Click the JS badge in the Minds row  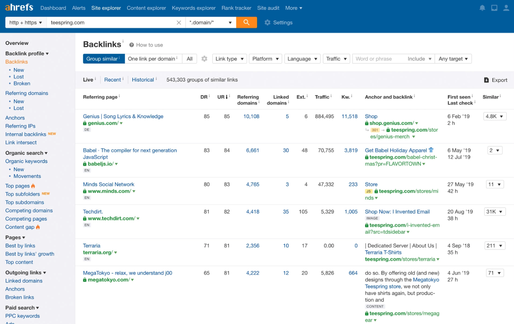[x=368, y=191]
